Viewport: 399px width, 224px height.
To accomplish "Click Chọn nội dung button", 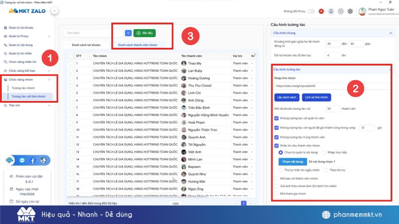I will (x=293, y=162).
